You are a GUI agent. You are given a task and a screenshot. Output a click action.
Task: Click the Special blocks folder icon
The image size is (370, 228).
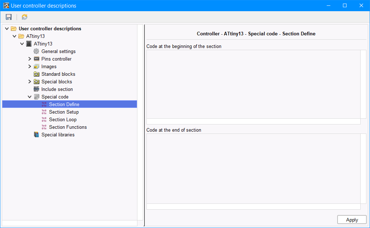pos(36,82)
